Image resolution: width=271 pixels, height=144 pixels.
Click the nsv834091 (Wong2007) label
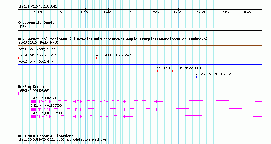click(37, 49)
